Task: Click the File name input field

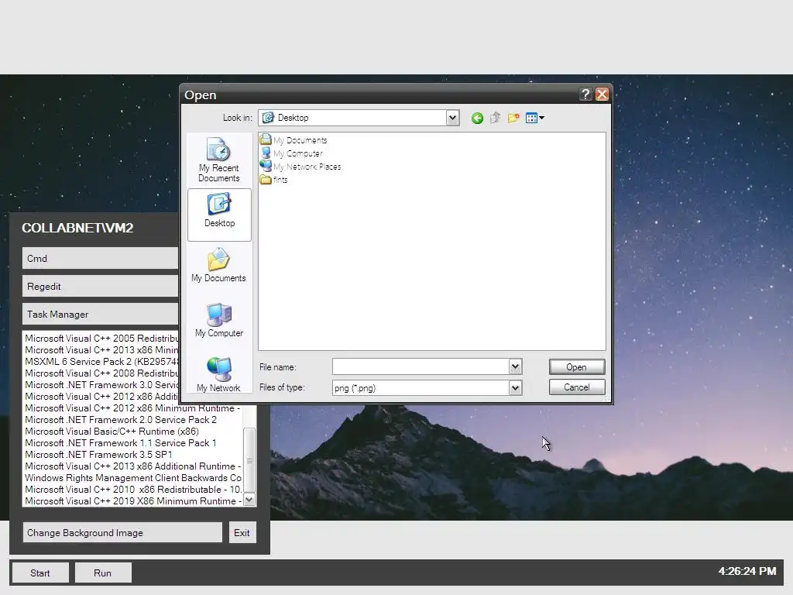Action: [x=421, y=366]
